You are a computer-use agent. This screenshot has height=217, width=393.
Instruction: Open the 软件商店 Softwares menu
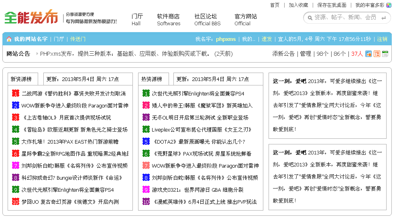169,20
